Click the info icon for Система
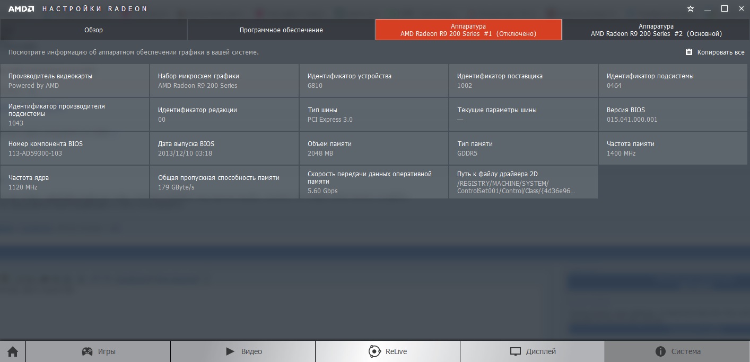Image resolution: width=750 pixels, height=362 pixels. pos(660,351)
